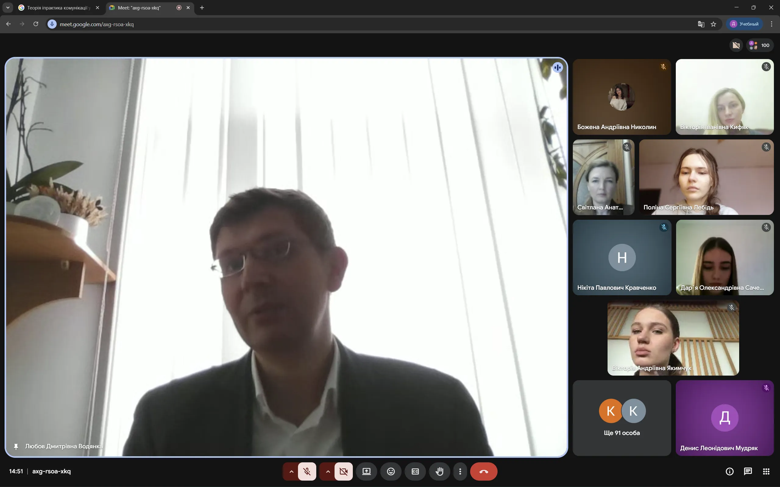Open the participants list showing 100
780x487 pixels.
click(760, 45)
